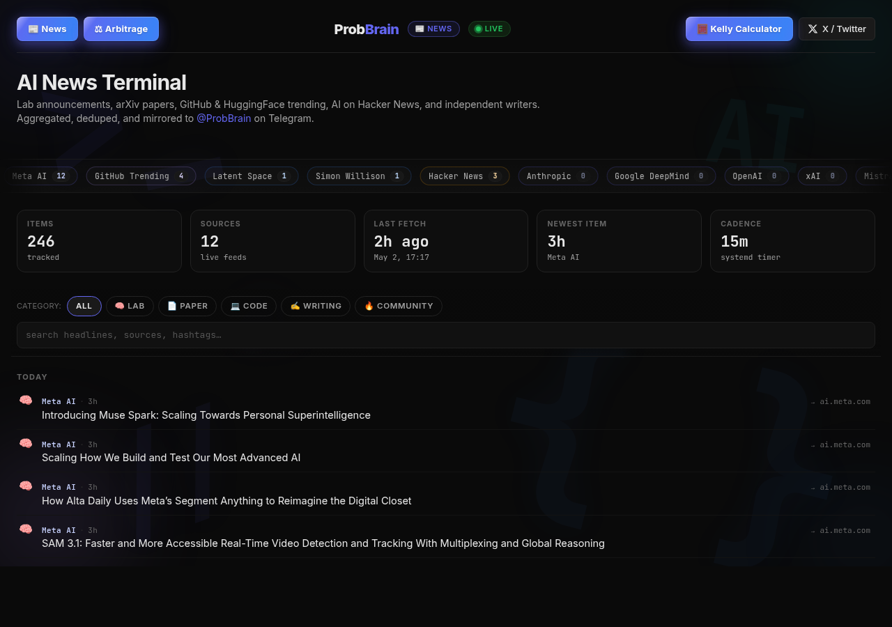Open headline Scaling How We Build and Test
This screenshot has width=892, height=627.
pyautogui.click(x=171, y=458)
